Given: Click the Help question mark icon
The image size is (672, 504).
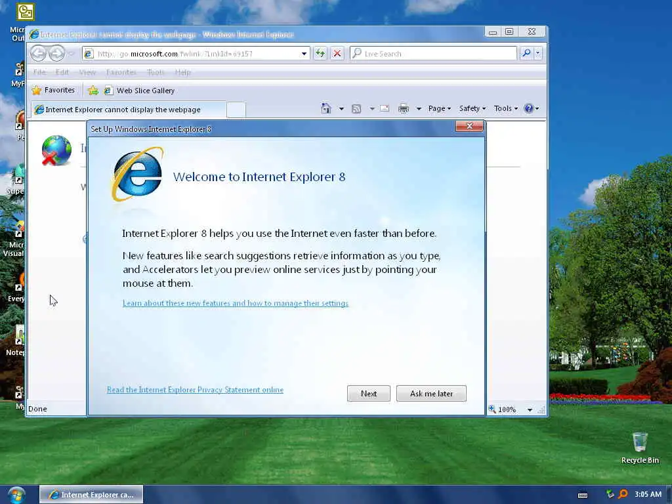Looking at the screenshot, I should click(529, 108).
